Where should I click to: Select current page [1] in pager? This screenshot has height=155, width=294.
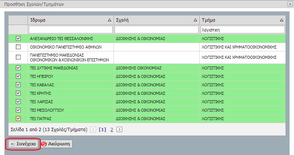coord(102,129)
